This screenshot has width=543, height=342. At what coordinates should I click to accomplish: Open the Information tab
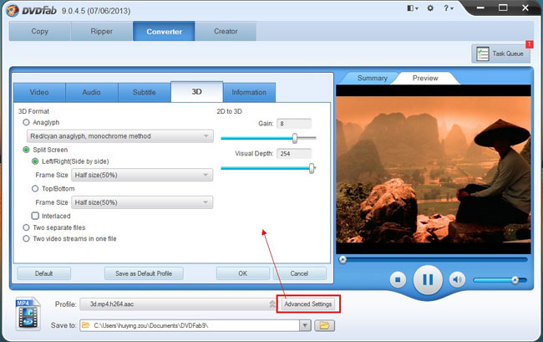click(249, 92)
